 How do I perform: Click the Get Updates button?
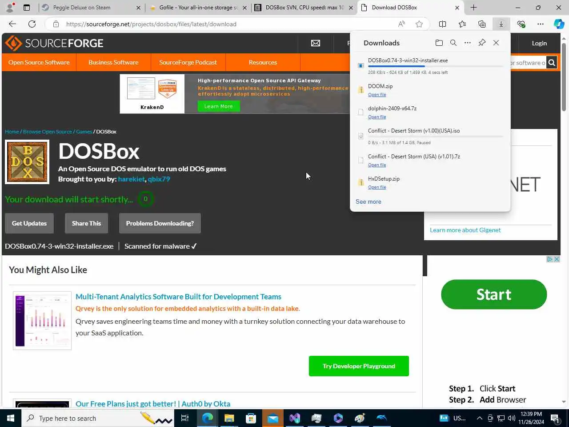tap(29, 223)
